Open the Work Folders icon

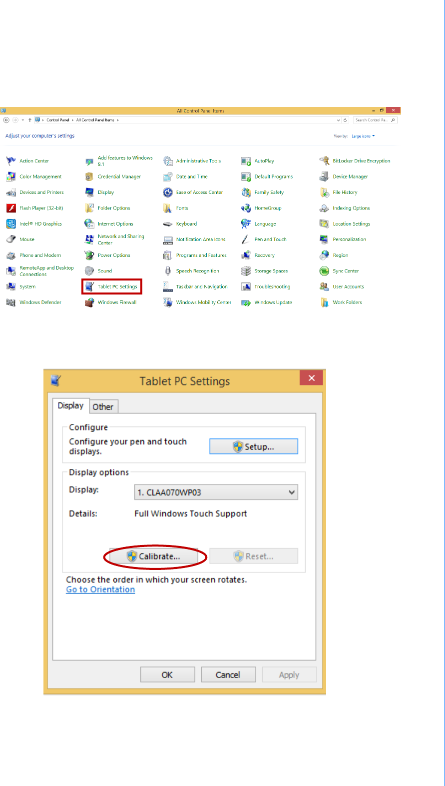324,302
